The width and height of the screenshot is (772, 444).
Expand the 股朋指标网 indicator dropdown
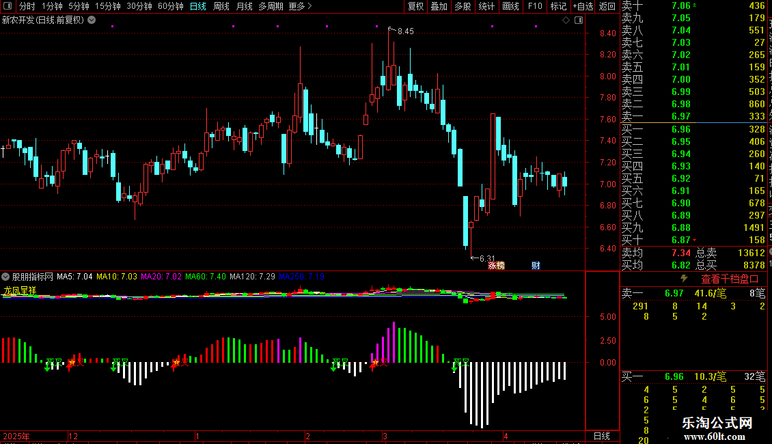tap(5, 277)
